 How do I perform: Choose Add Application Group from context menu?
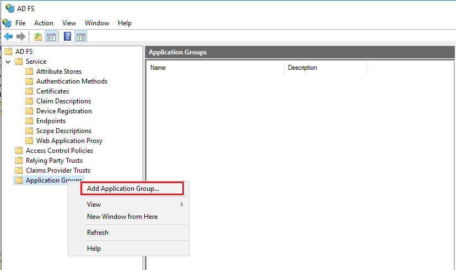click(x=132, y=189)
